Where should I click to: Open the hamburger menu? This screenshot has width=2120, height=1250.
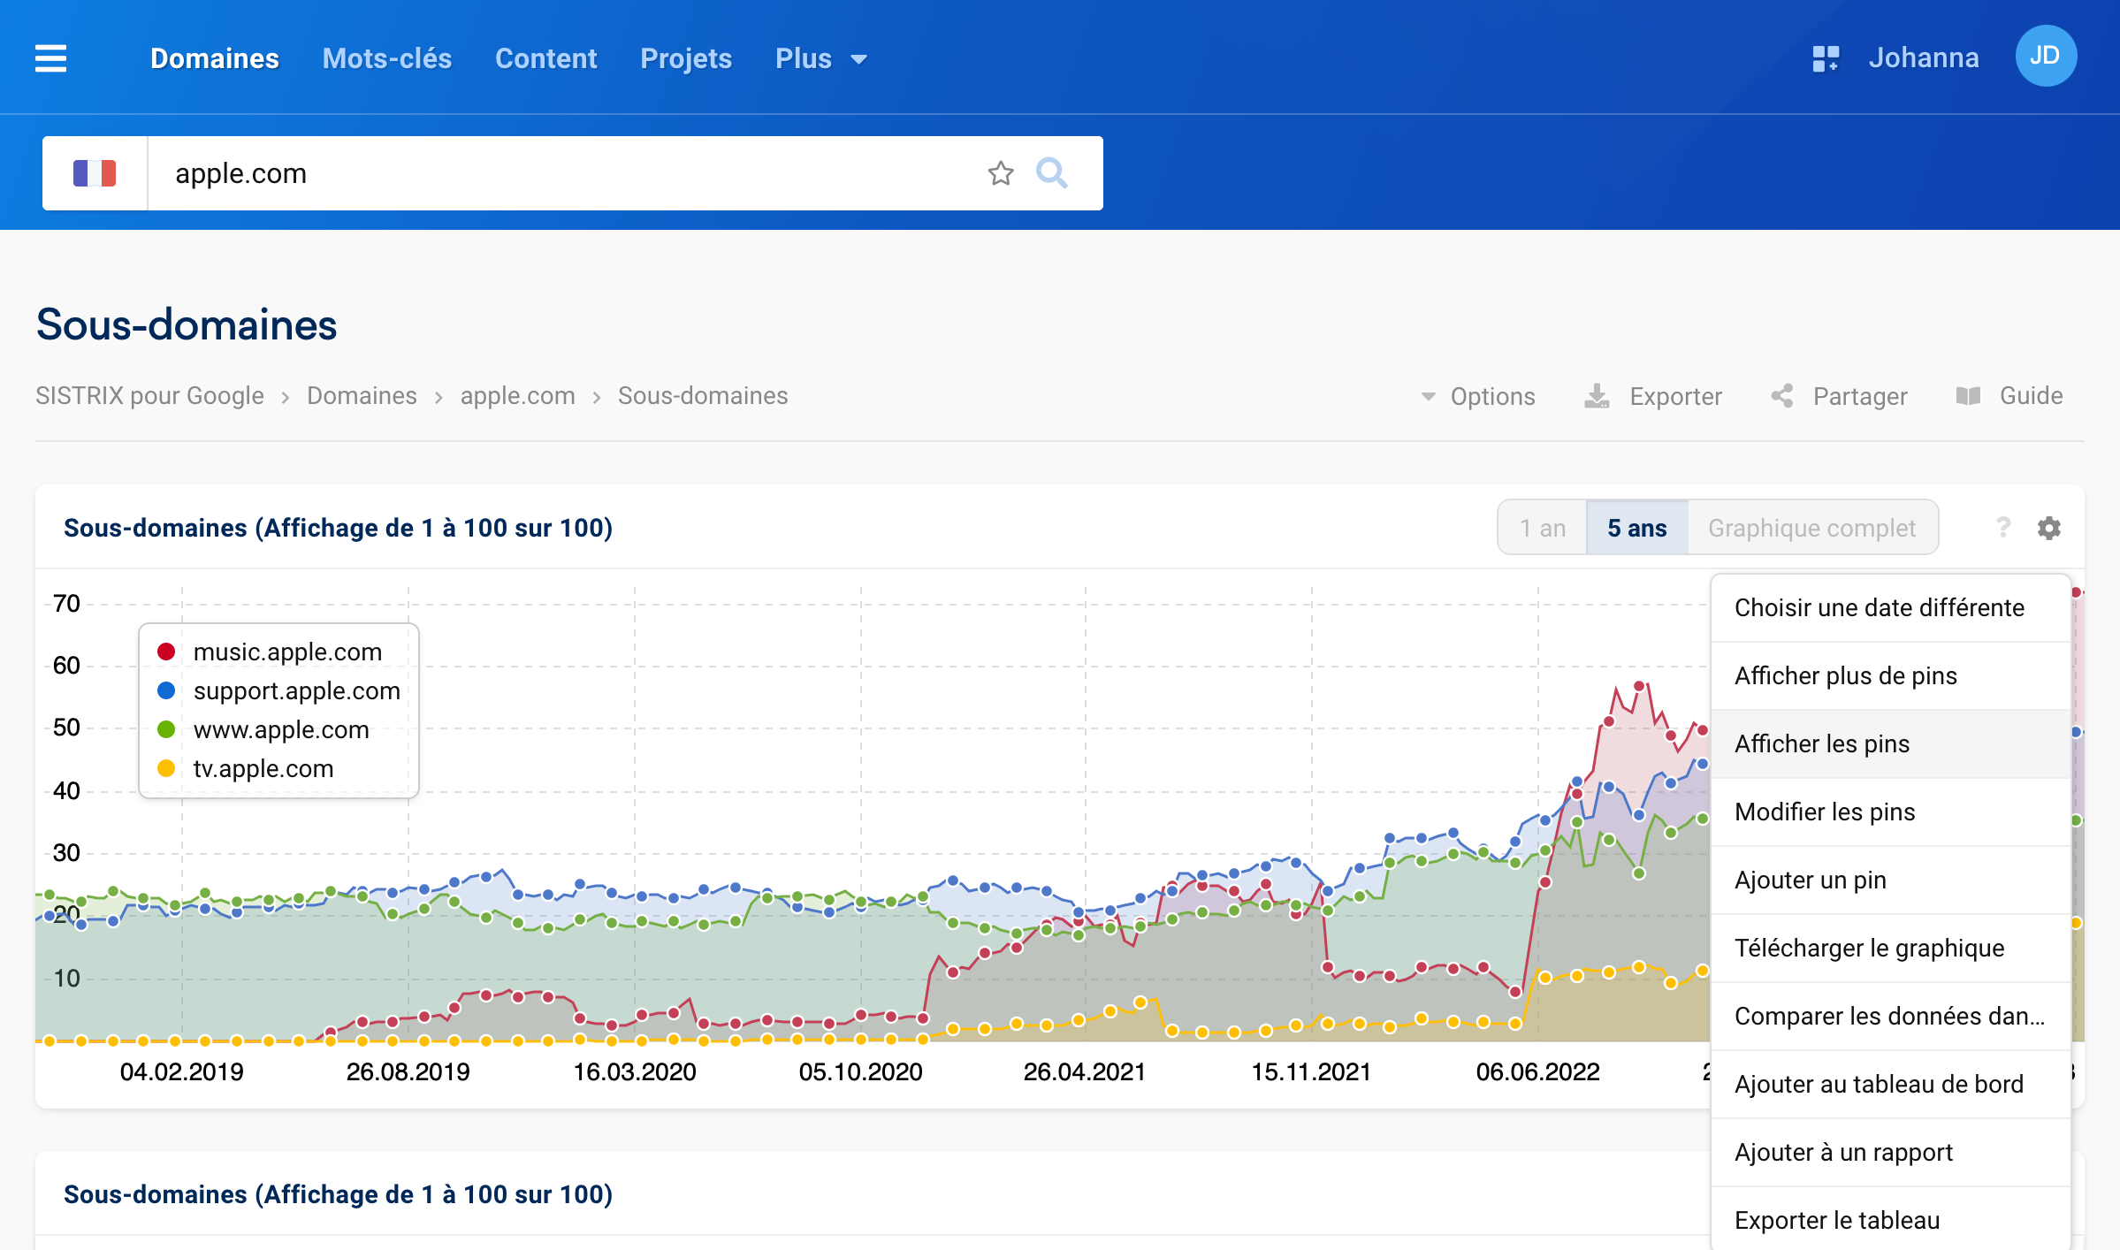[x=50, y=58]
